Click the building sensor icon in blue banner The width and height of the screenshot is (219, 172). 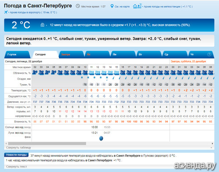(x=42, y=25)
